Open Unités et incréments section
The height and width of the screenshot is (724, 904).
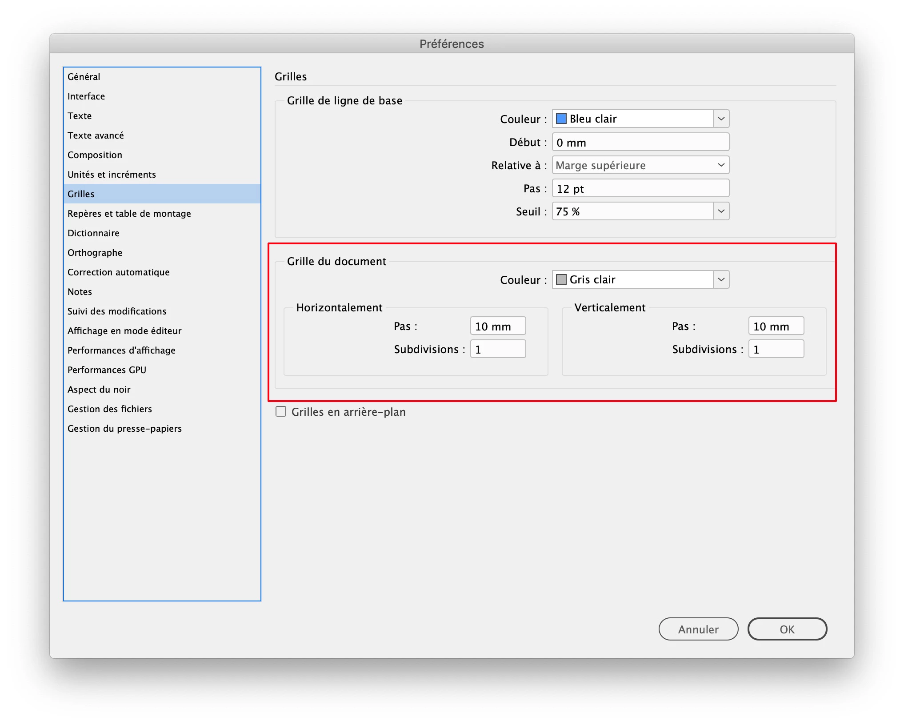click(x=112, y=175)
